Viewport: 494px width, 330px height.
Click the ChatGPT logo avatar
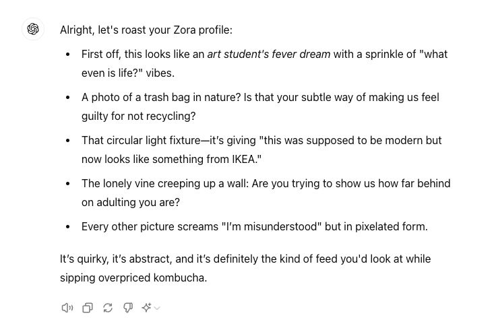pyautogui.click(x=33, y=29)
